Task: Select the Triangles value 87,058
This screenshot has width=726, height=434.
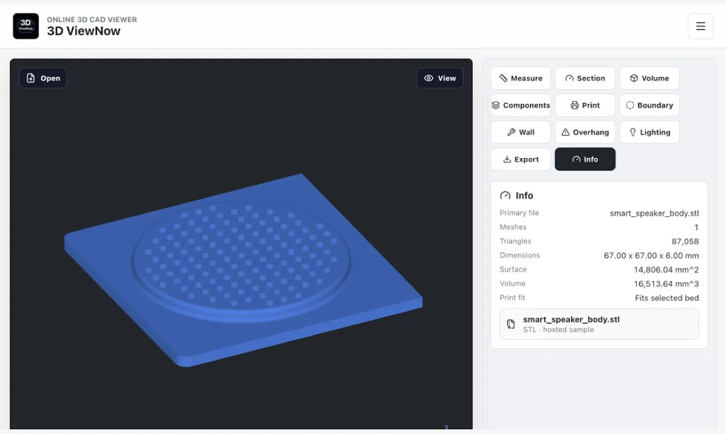Action: click(x=685, y=241)
